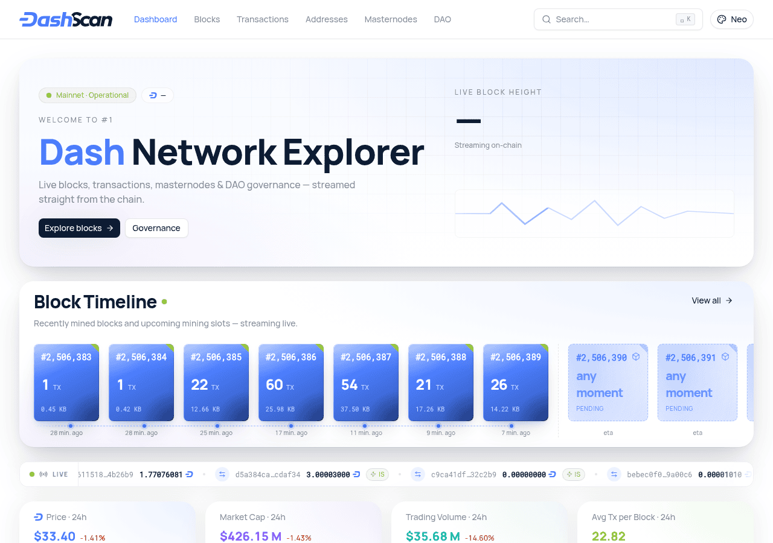Open the View all blocks link
This screenshot has width=773, height=543.
click(x=712, y=300)
